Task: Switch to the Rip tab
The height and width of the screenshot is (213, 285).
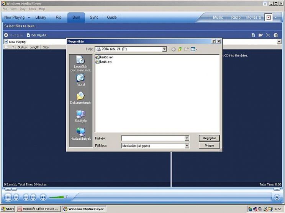Action: pyautogui.click(x=58, y=18)
